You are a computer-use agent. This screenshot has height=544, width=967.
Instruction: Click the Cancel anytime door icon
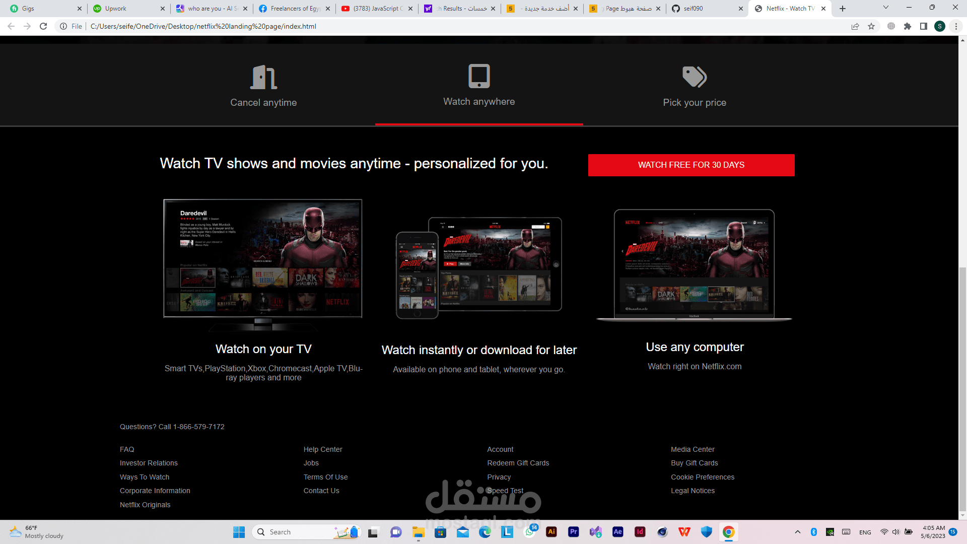(263, 77)
